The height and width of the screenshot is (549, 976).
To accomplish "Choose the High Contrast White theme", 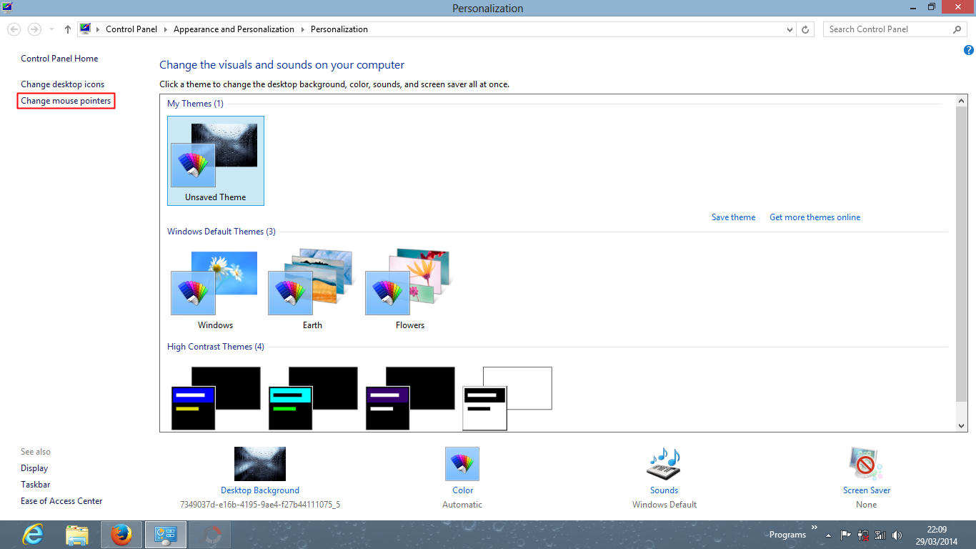I will (x=507, y=398).
